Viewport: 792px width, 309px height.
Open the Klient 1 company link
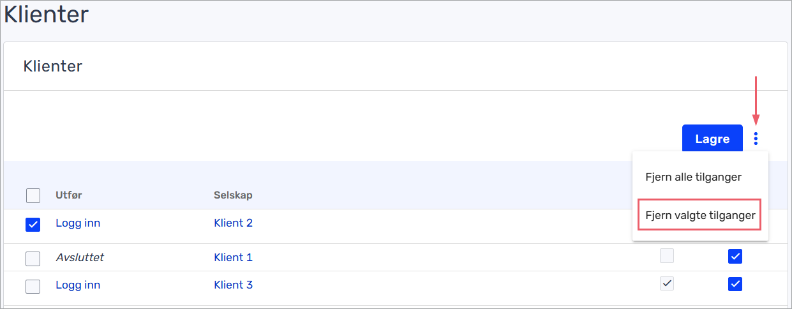233,257
